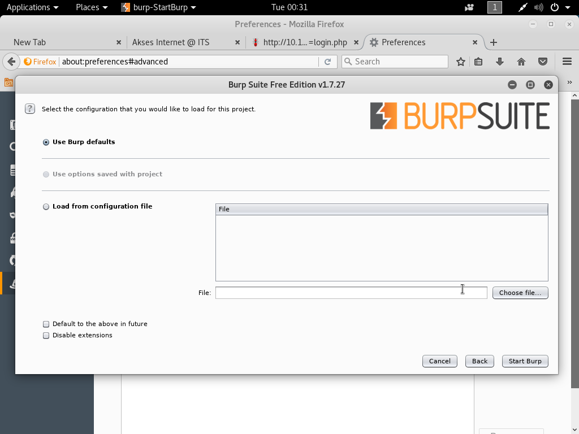Viewport: 579px width, 434px height.
Task: Go to Firefox home page icon
Action: pyautogui.click(x=521, y=62)
